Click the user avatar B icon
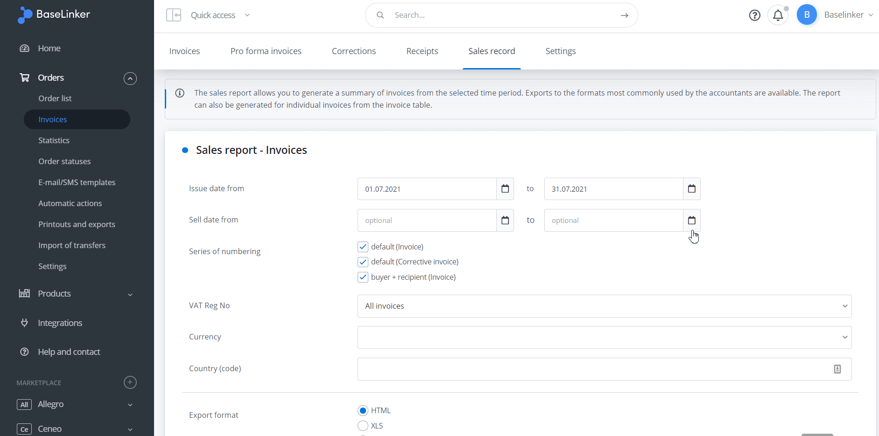The height and width of the screenshot is (436, 879). pyautogui.click(x=807, y=14)
